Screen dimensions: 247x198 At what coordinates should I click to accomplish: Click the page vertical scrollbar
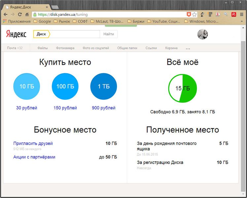coord(243,116)
